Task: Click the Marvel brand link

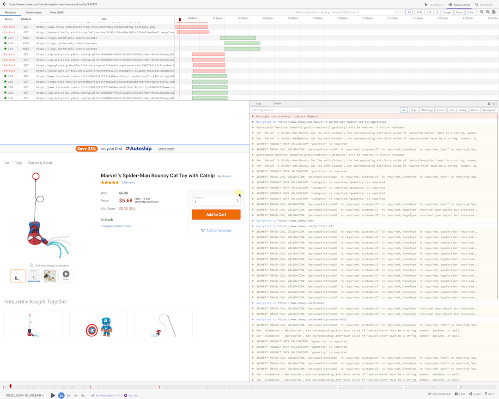Action: (x=226, y=176)
